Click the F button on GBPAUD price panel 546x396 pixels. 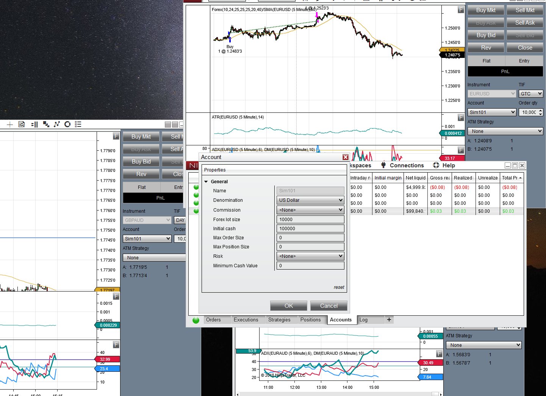tap(116, 136)
